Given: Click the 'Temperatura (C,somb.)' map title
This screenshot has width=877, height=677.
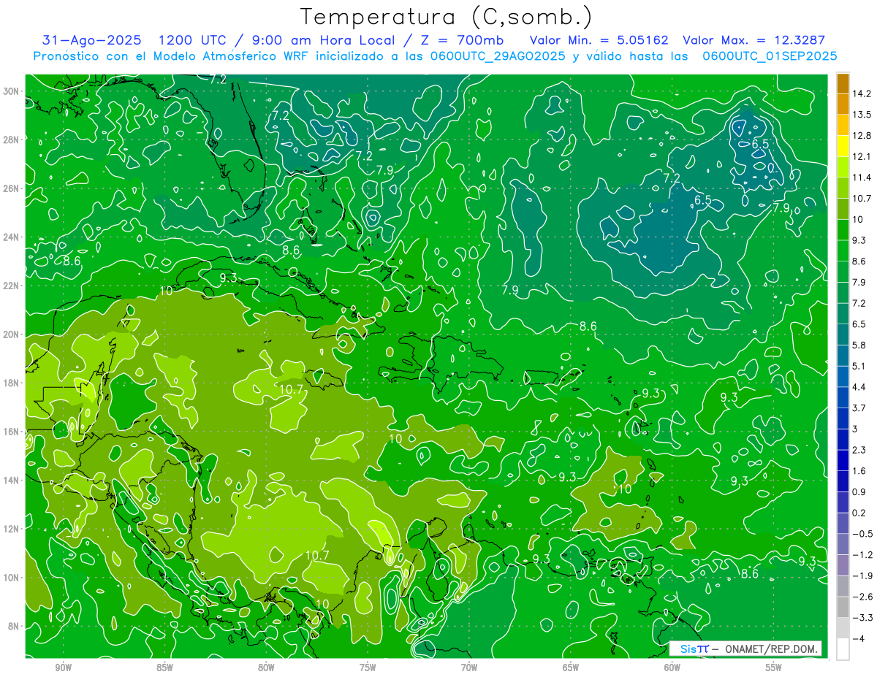Looking at the screenshot, I should [x=447, y=18].
